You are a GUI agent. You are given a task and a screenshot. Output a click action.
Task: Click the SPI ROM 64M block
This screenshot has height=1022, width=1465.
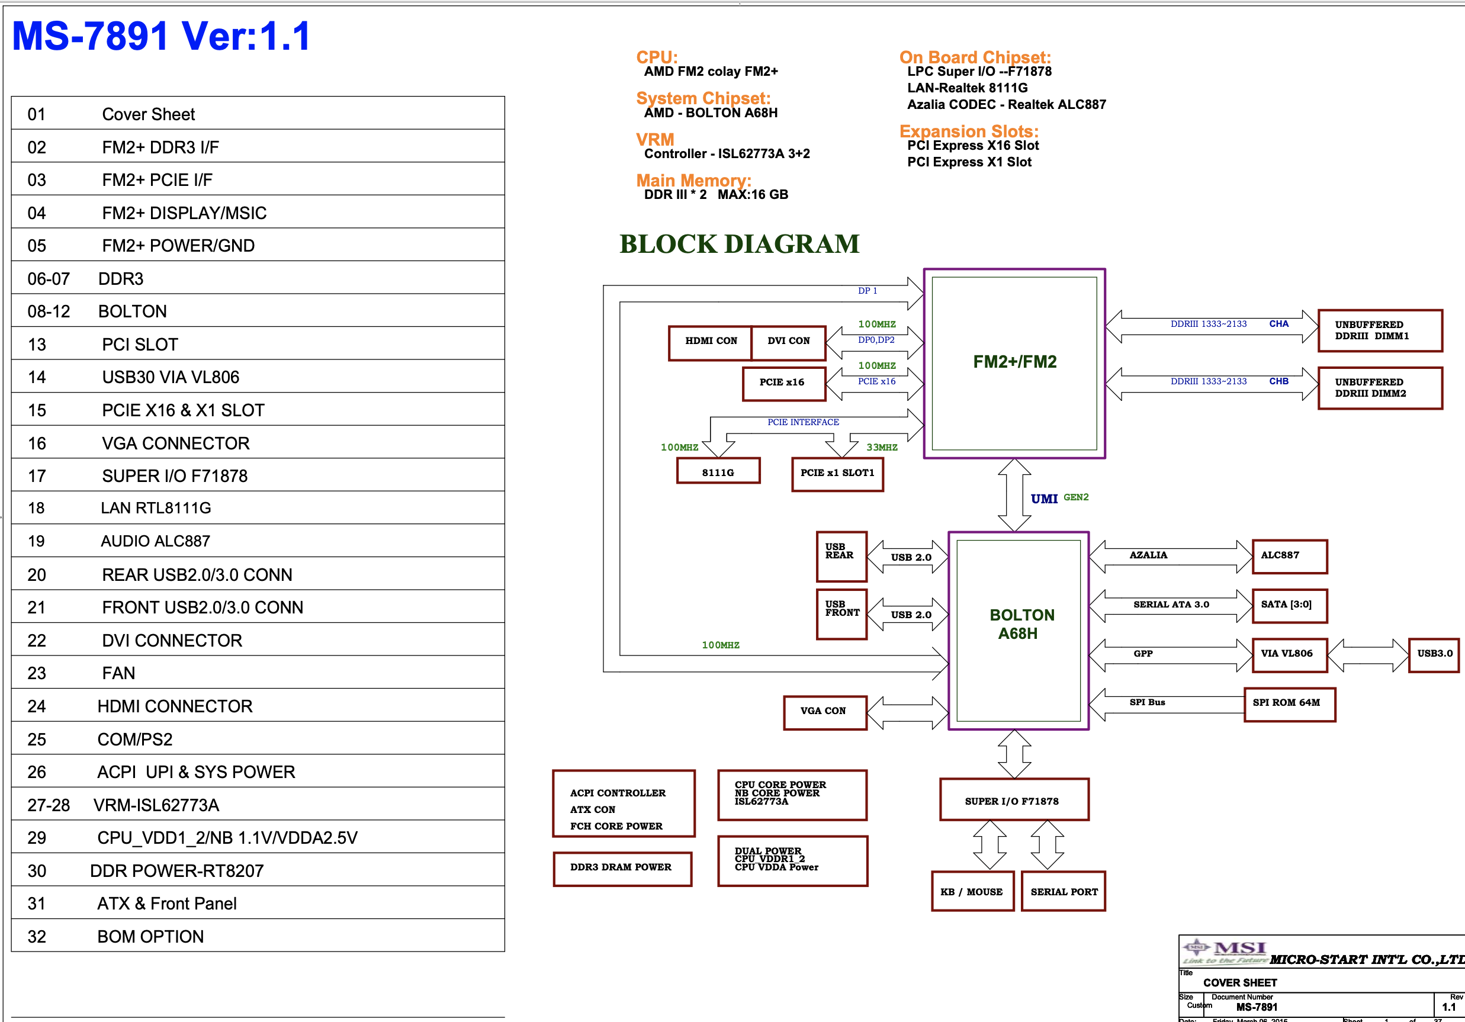pos(1290,704)
